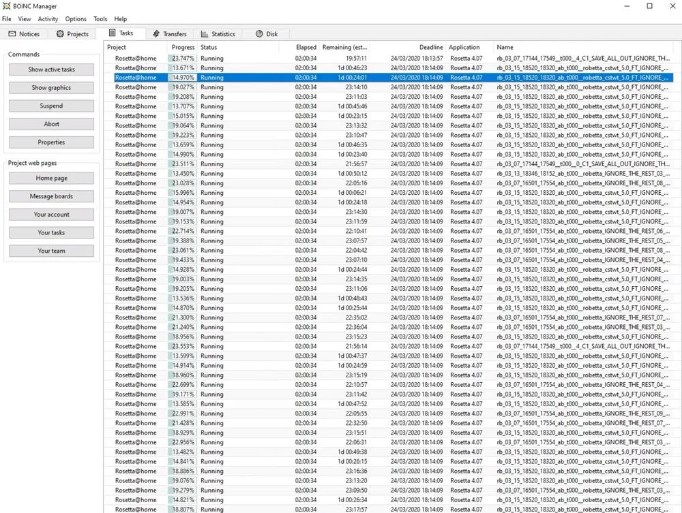Sort by Remaining (est...) column header

point(344,47)
